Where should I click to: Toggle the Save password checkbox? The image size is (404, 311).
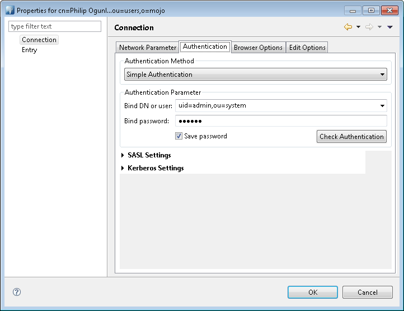point(178,136)
